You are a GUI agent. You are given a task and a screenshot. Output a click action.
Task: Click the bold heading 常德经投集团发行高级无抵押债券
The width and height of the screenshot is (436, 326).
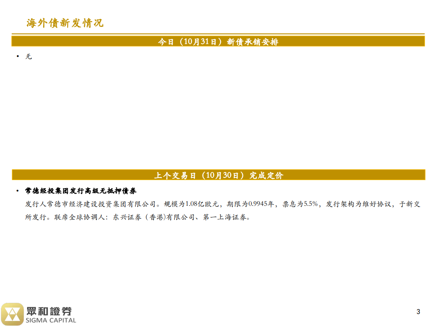pos(81,191)
